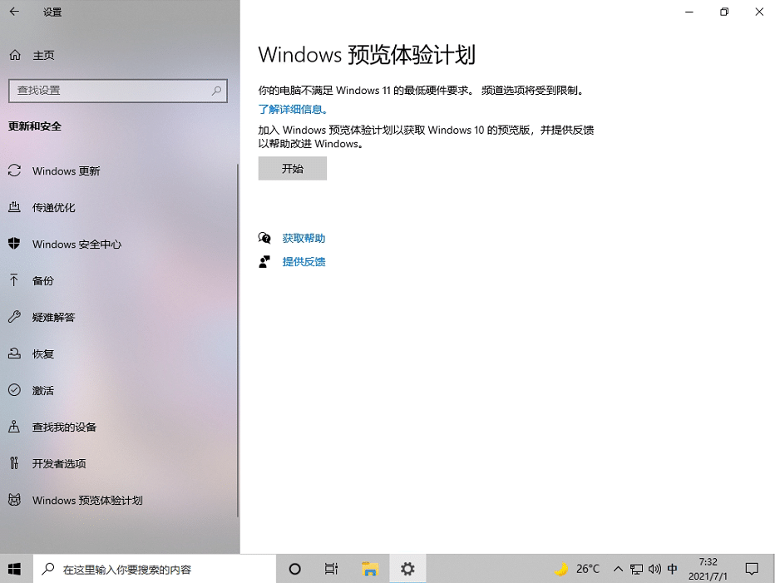Open 恢复 settings
Screen dimensions: 775x583
pyautogui.click(x=42, y=353)
